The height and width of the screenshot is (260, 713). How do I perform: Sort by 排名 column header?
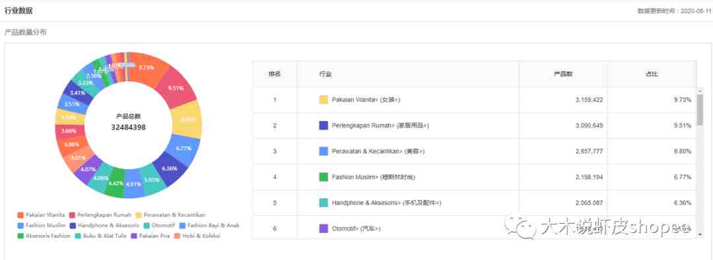[x=275, y=74]
